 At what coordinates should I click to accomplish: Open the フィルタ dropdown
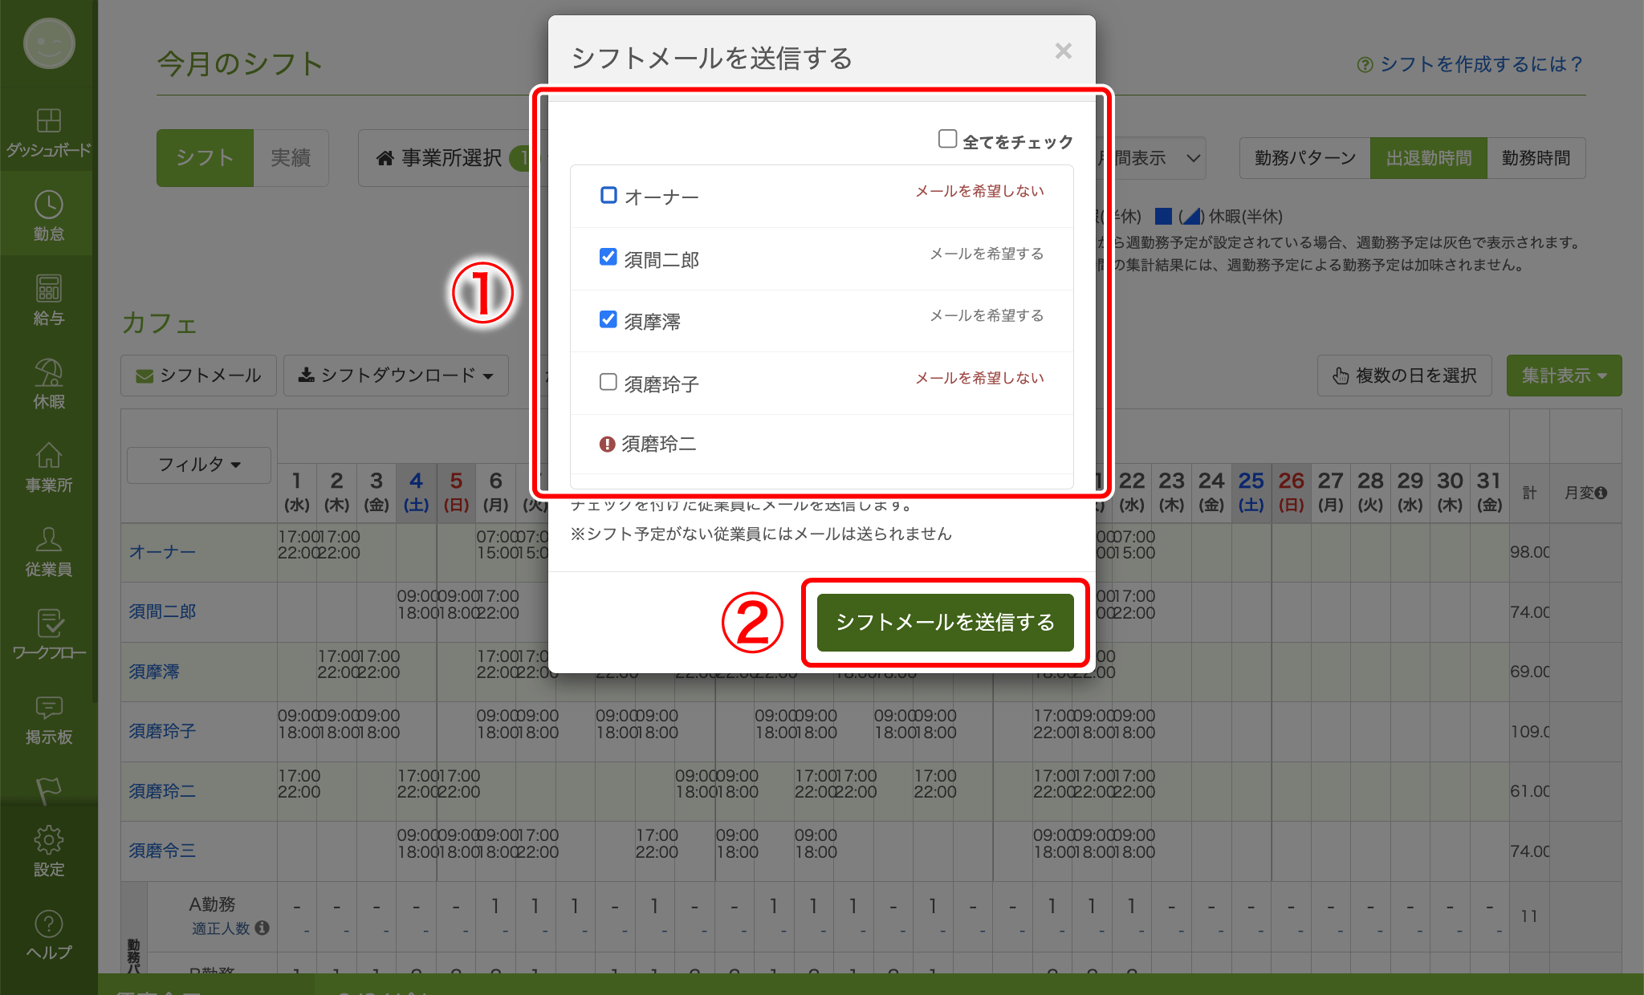[198, 465]
